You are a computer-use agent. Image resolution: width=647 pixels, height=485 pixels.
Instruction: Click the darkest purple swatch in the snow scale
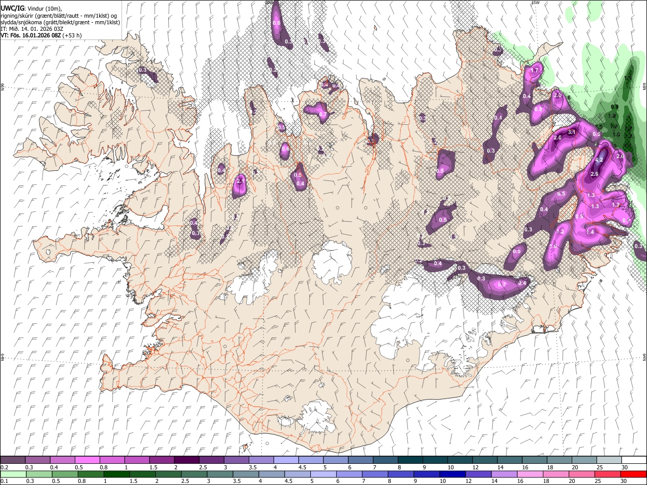[186, 460]
